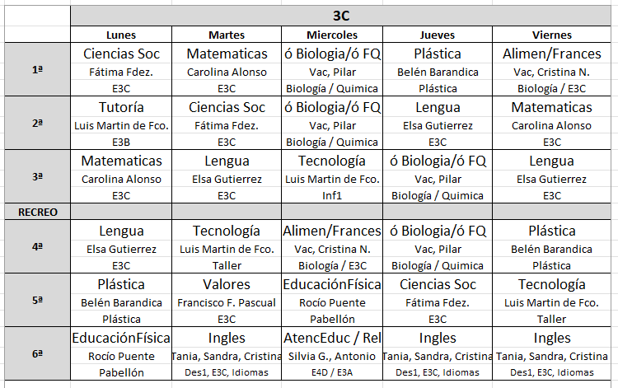Click the Lunes column header
Screen dimensions: 618x388
point(121,35)
